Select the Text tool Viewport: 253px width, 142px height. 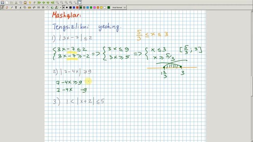(16, 7)
